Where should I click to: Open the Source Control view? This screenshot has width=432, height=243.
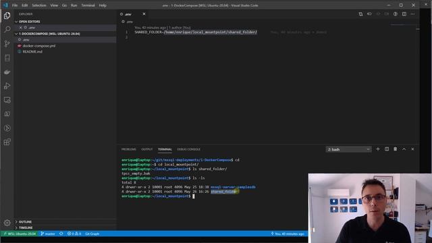(7, 43)
